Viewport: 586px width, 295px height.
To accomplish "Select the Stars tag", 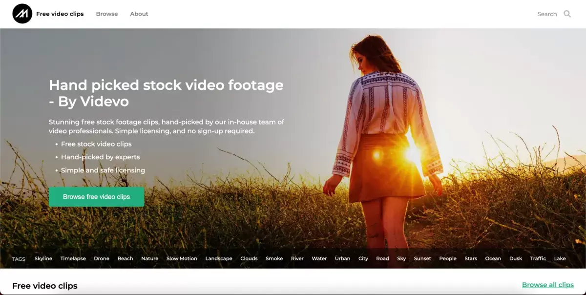I will (x=471, y=258).
